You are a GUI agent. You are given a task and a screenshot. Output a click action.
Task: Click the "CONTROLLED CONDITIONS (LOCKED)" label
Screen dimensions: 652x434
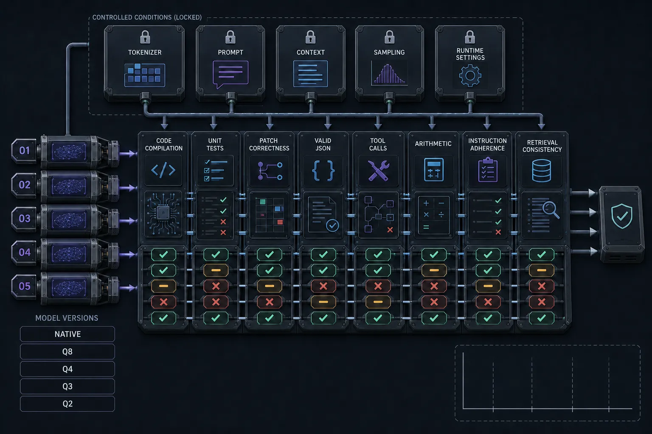pos(147,17)
